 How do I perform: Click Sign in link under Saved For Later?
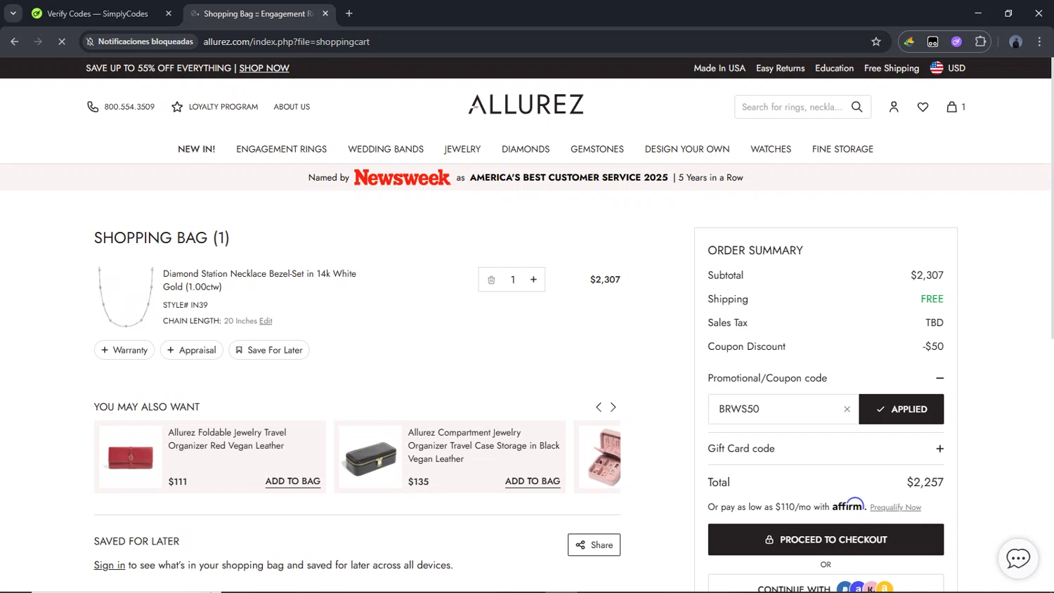tap(110, 565)
